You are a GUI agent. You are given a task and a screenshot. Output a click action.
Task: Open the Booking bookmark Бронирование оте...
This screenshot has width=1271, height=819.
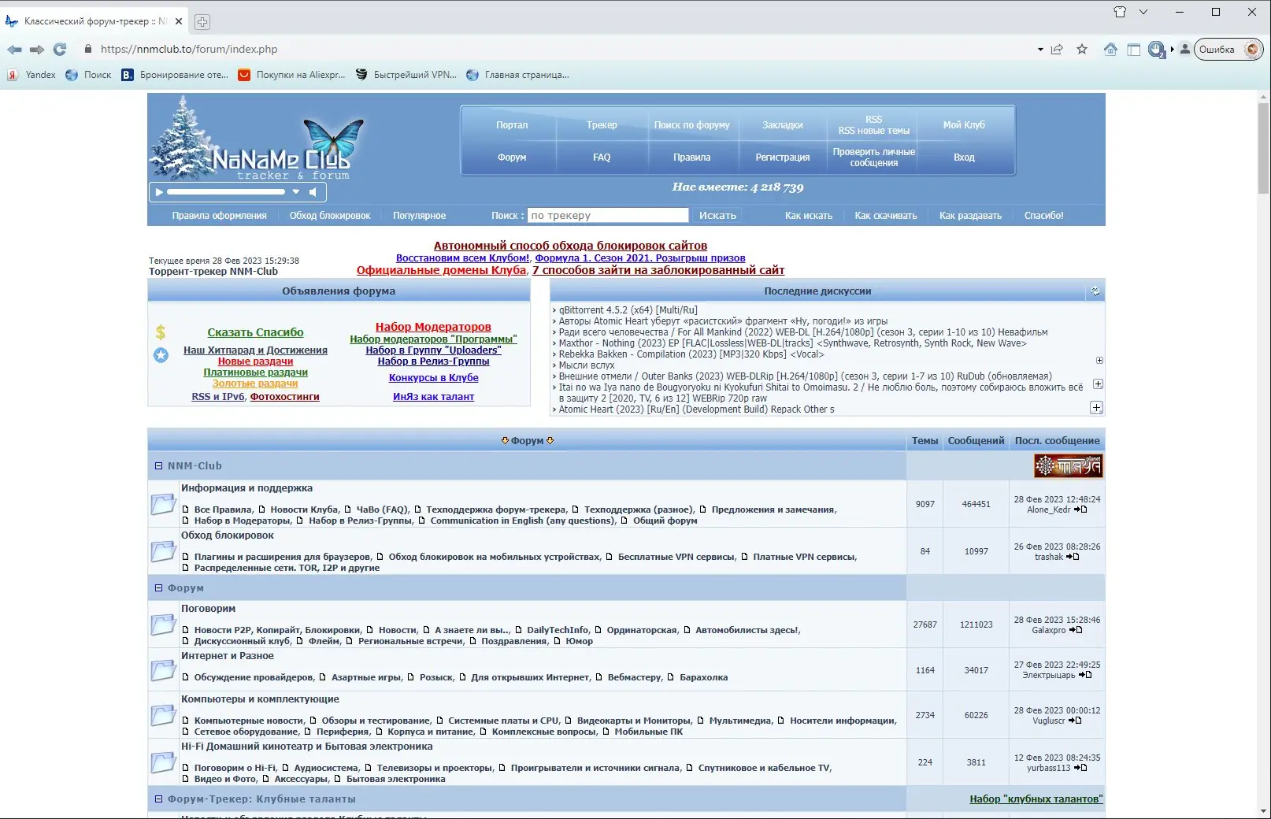174,75
